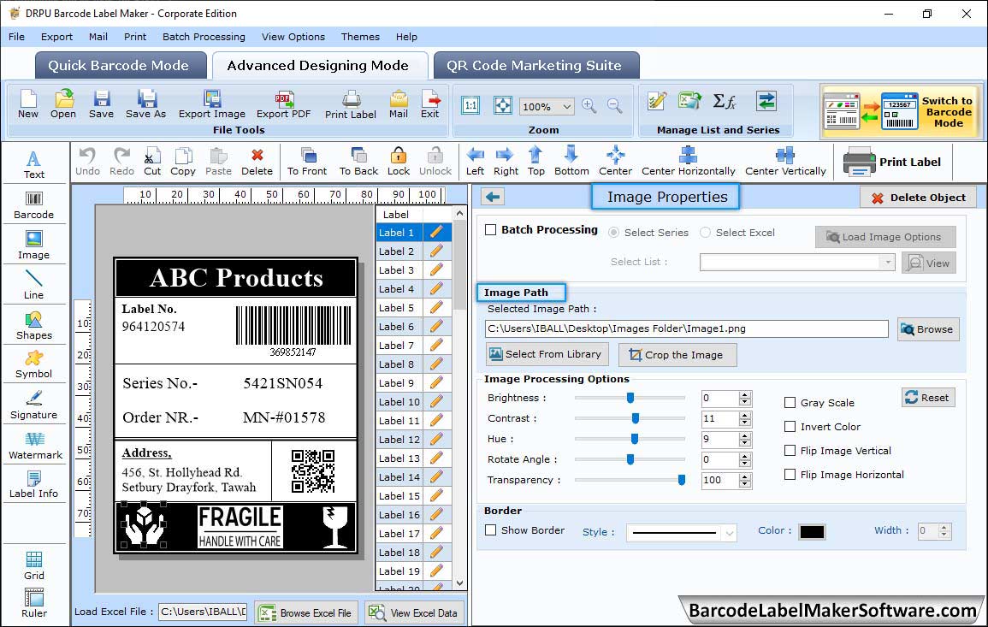Click the Exit icon

pyautogui.click(x=430, y=104)
